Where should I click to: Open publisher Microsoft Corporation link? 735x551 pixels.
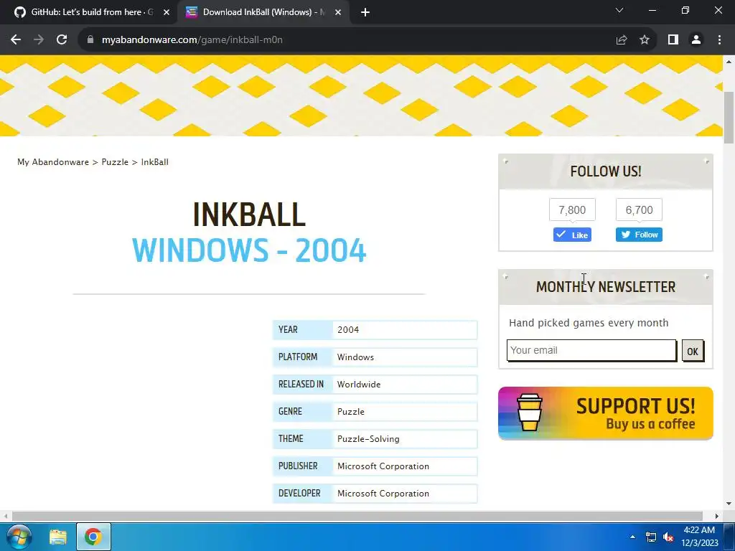(x=383, y=466)
